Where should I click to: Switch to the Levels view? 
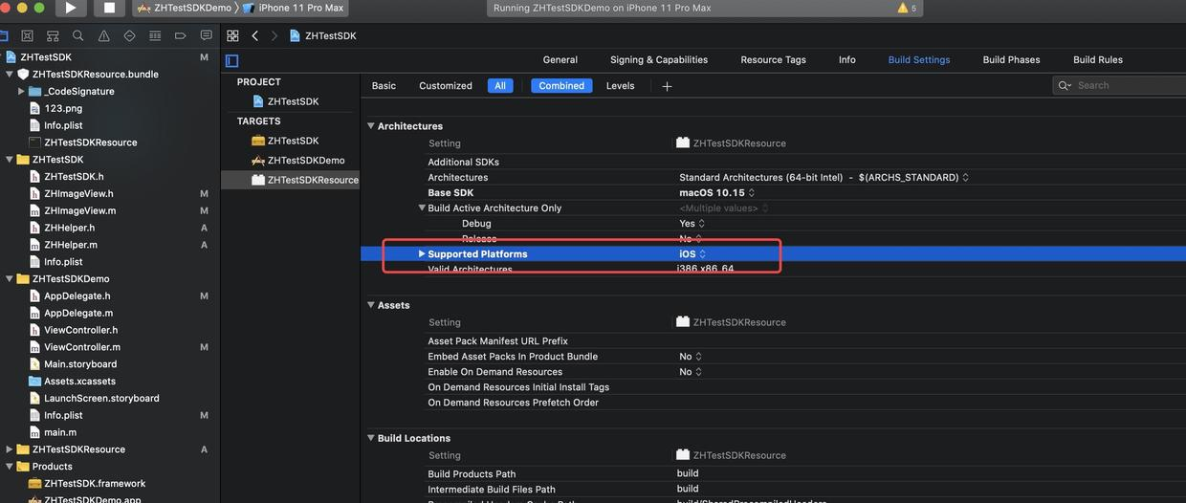[620, 85]
